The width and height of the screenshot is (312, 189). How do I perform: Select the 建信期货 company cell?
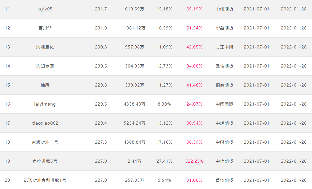[225, 66]
